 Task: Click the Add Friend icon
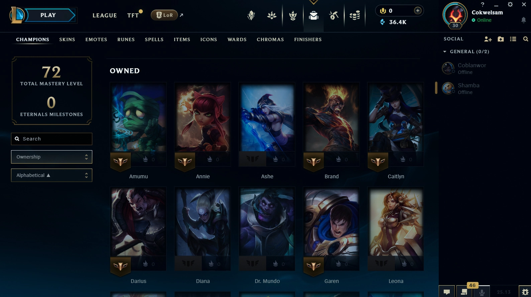[488, 39]
